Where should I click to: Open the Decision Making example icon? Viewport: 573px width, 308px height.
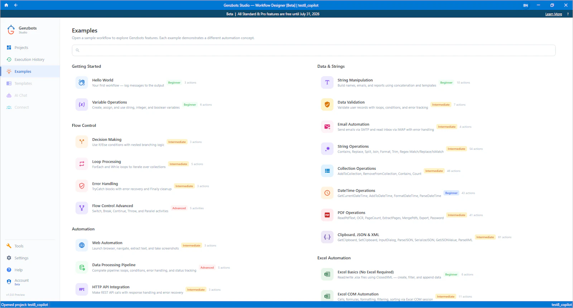coord(82,142)
